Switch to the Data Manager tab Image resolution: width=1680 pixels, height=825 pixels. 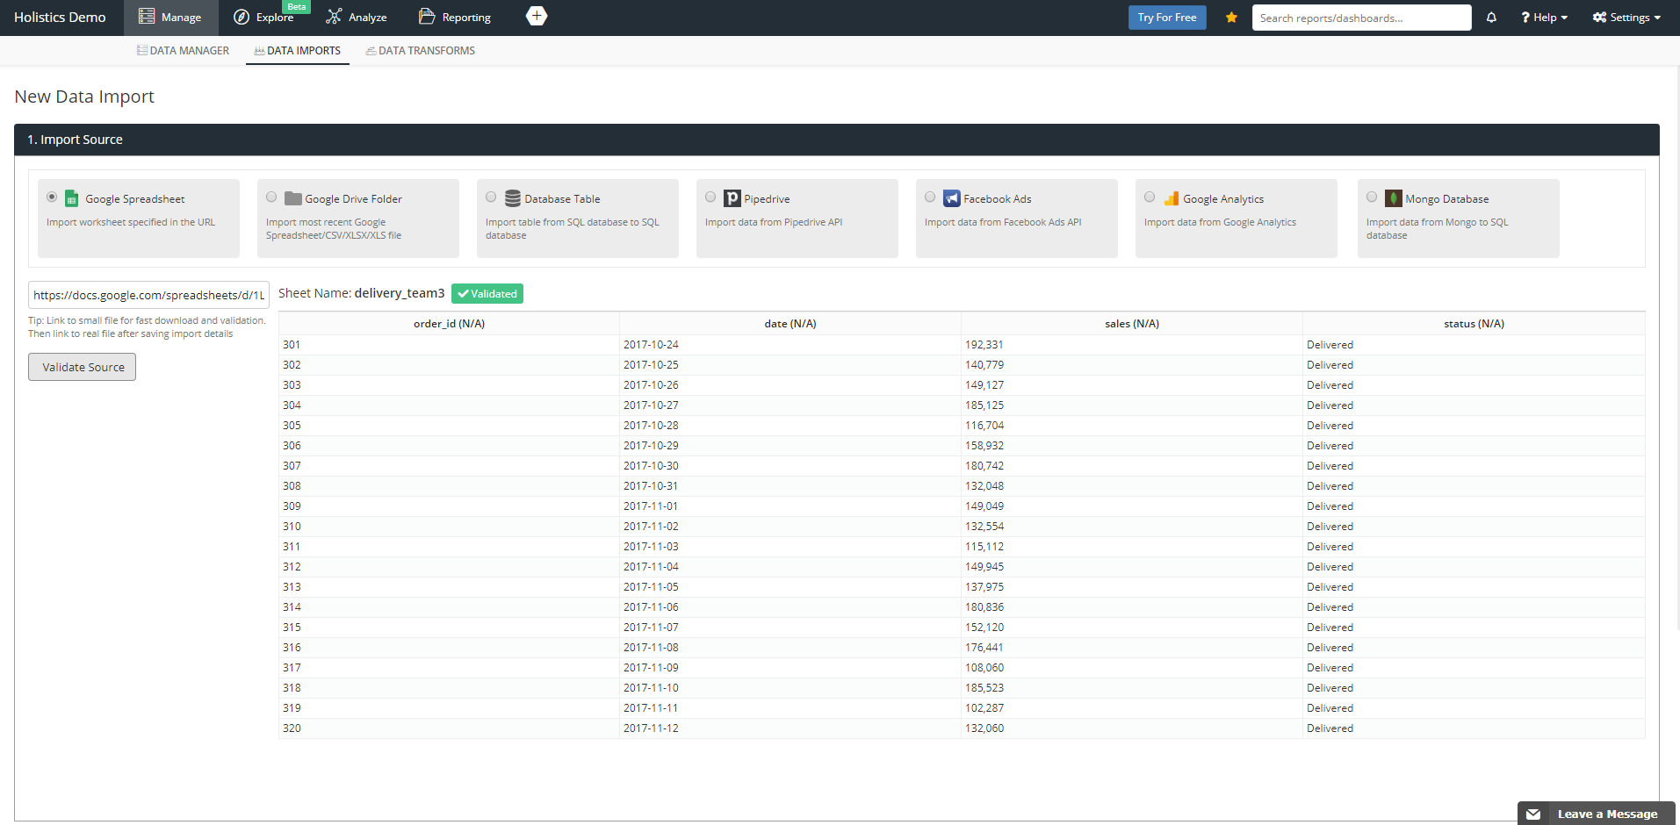(x=183, y=51)
